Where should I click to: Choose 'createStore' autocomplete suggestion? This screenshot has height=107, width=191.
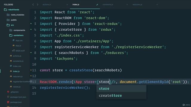pyautogui.click(x=121, y=95)
